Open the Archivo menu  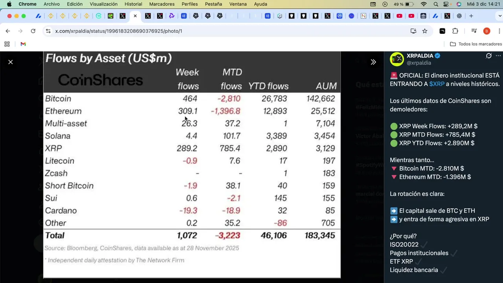click(x=51, y=4)
